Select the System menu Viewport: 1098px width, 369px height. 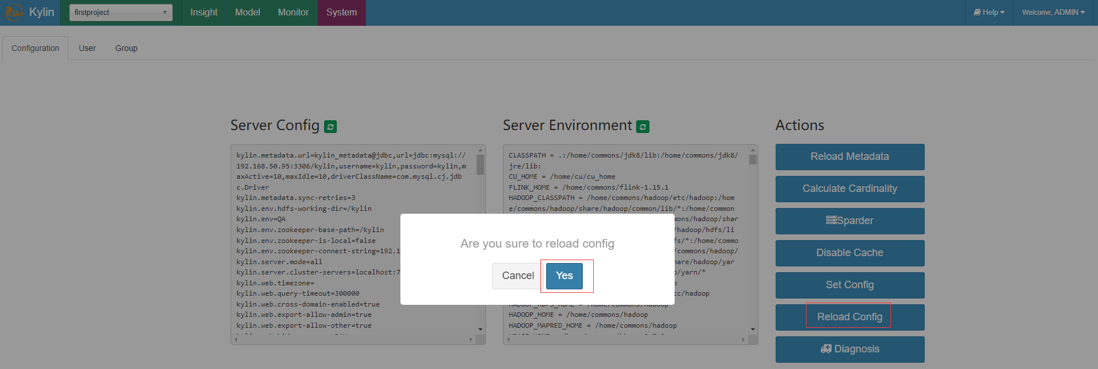(x=341, y=12)
